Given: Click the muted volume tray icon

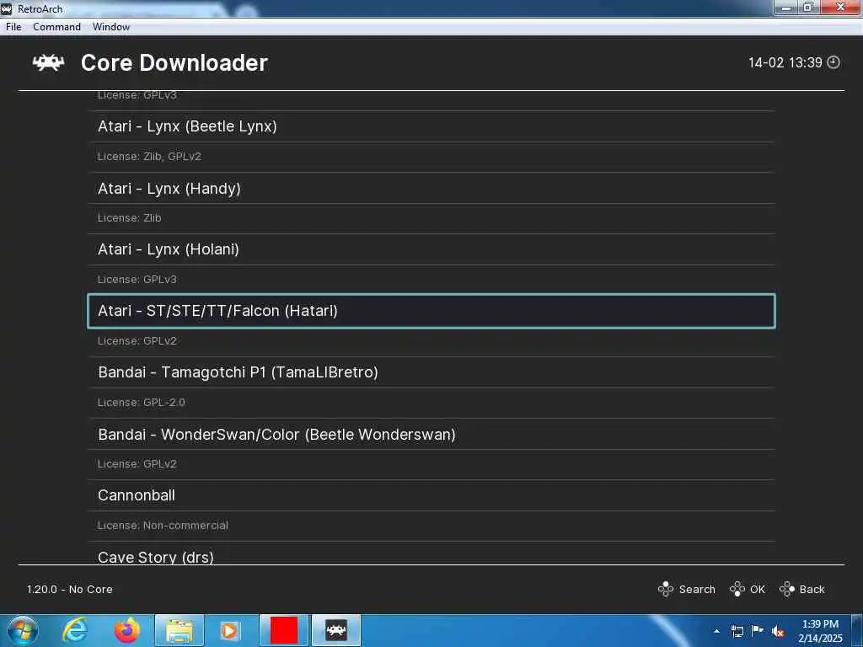Looking at the screenshot, I should (778, 632).
